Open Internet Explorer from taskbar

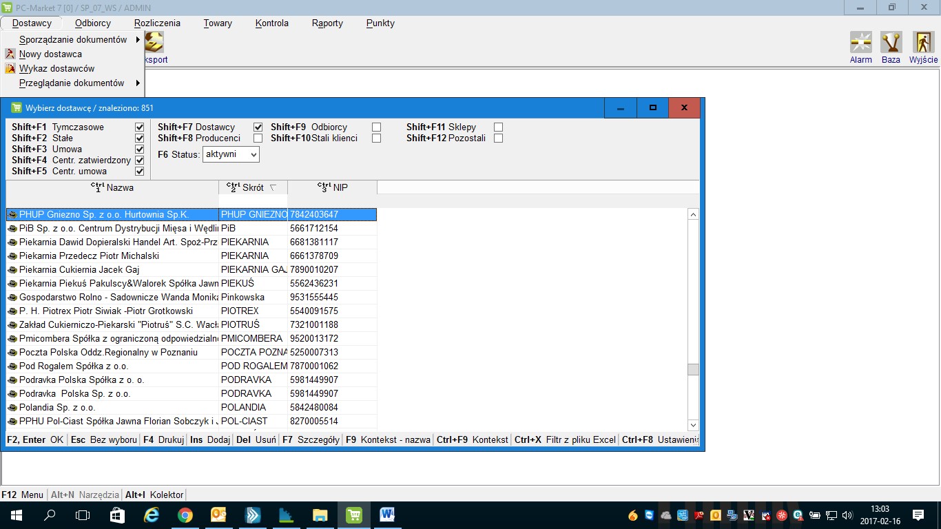(x=151, y=515)
